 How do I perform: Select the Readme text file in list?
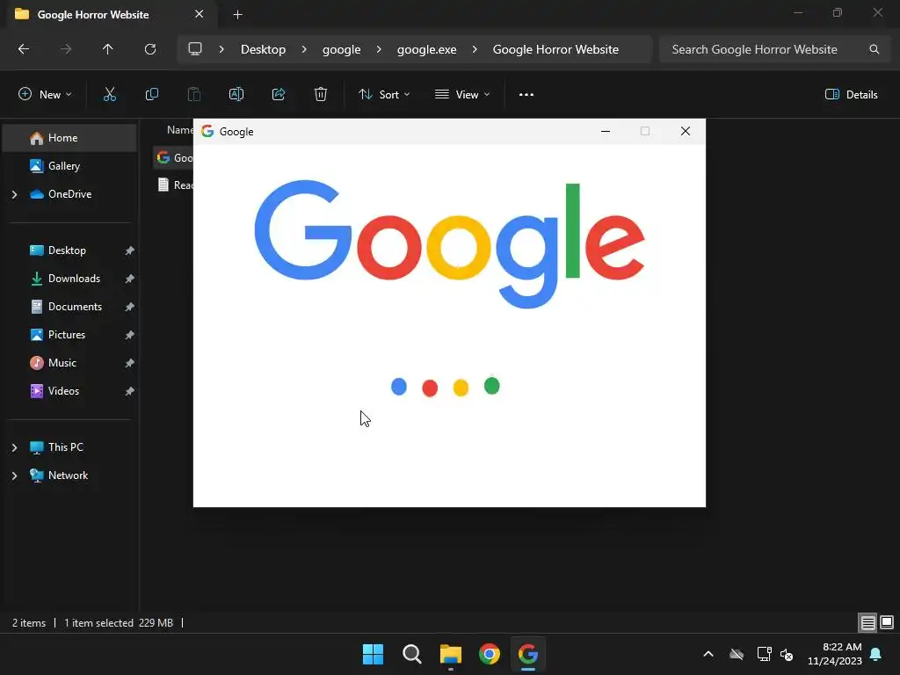pos(175,185)
